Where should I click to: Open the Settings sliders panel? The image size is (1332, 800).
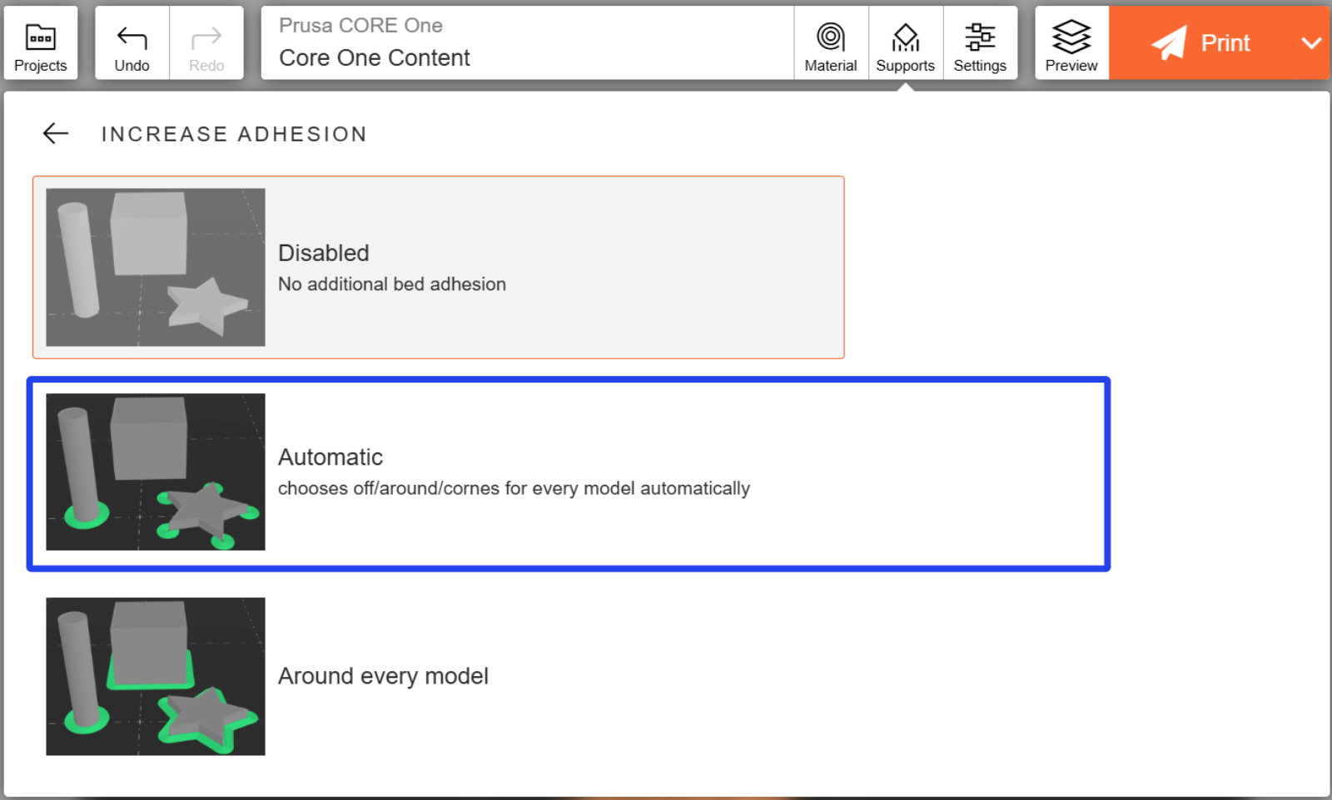(980, 43)
